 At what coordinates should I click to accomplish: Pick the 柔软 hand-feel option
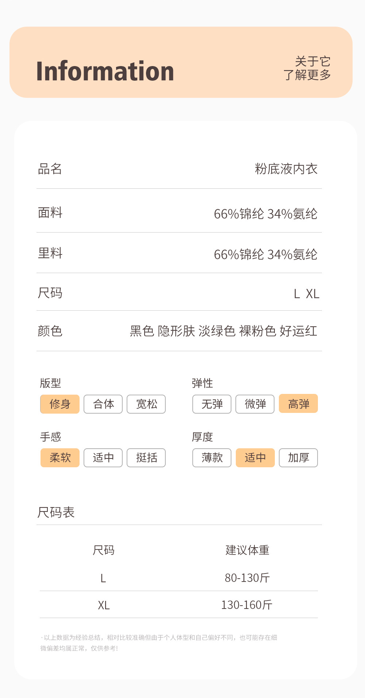pos(60,458)
